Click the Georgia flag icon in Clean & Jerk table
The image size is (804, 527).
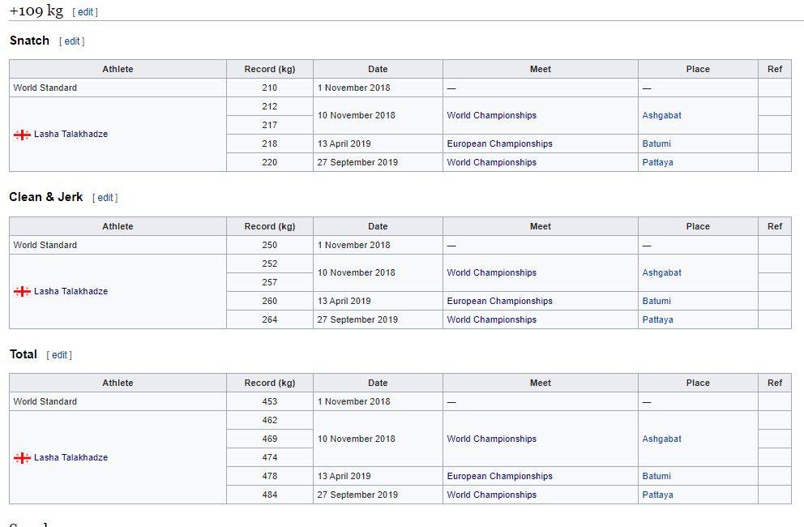[x=22, y=291]
